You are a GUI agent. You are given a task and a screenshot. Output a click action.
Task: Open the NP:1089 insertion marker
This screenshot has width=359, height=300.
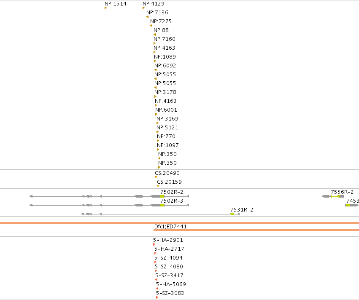(155, 61)
